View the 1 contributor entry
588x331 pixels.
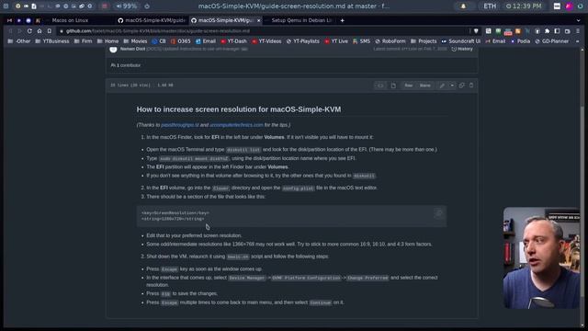click(126, 65)
